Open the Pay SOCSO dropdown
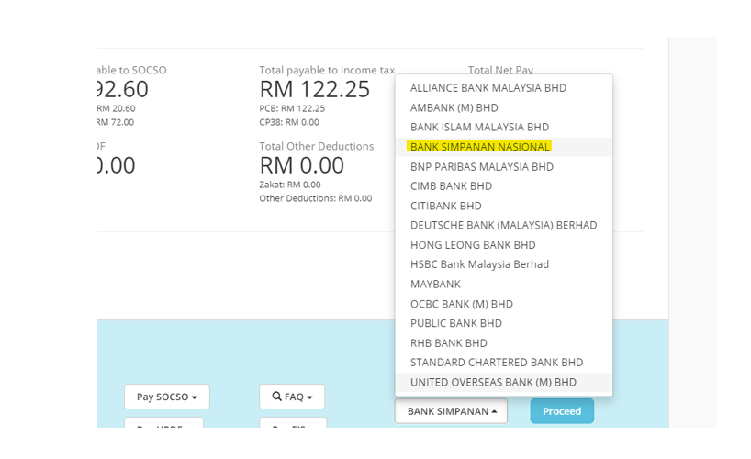 pos(167,397)
